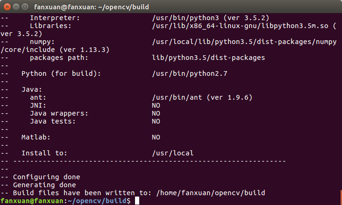
Task: Click the NO value beside JNI
Action: [156, 105]
